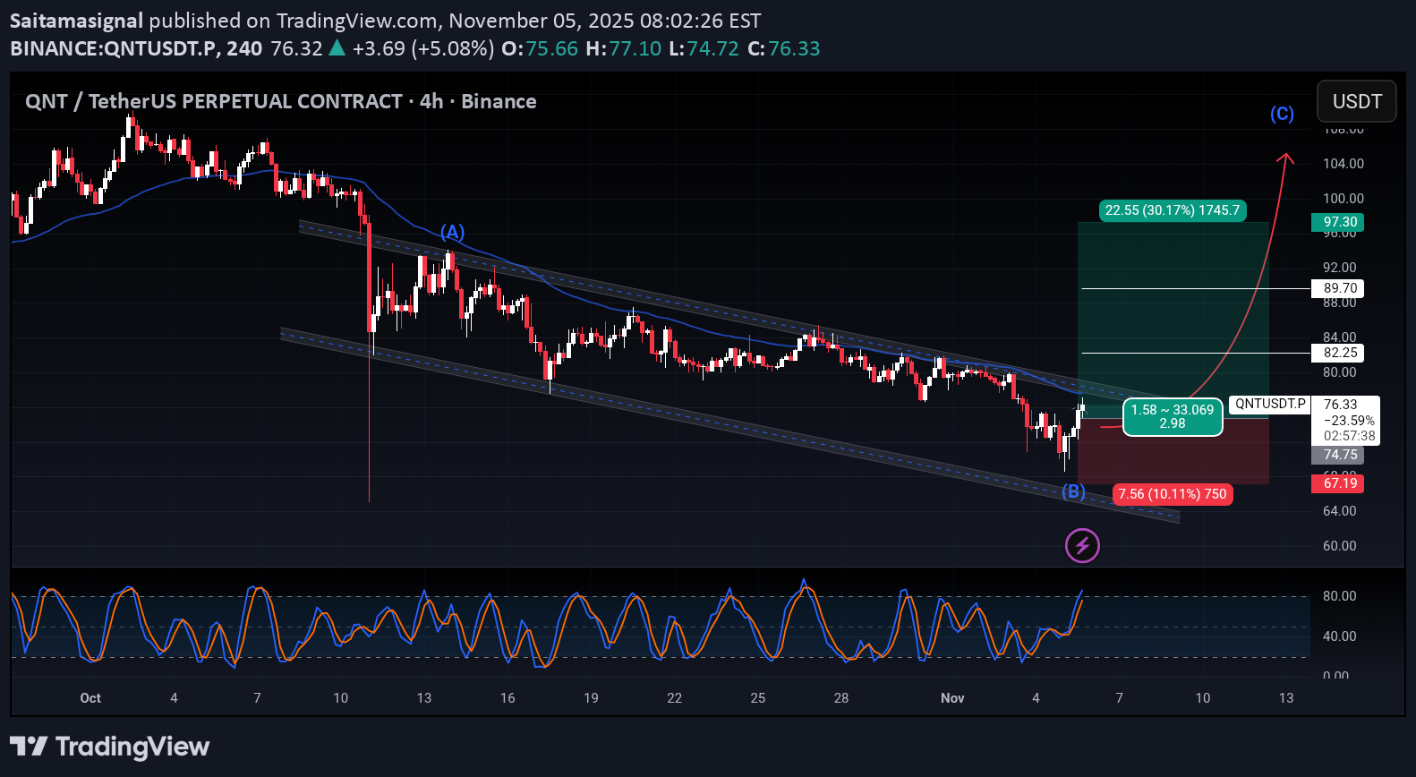This screenshot has height=777, width=1416.
Task: Click the TradingView logo icon
Action: [x=29, y=746]
